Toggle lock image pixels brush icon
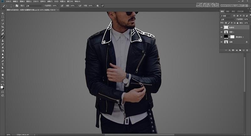This screenshot has height=136, width=251. pos(229,23)
